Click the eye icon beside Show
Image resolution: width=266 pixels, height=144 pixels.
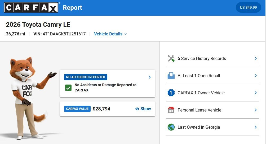(137, 109)
